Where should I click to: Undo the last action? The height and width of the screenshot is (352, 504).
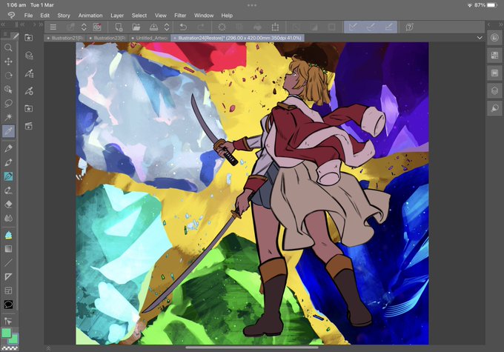(183, 27)
